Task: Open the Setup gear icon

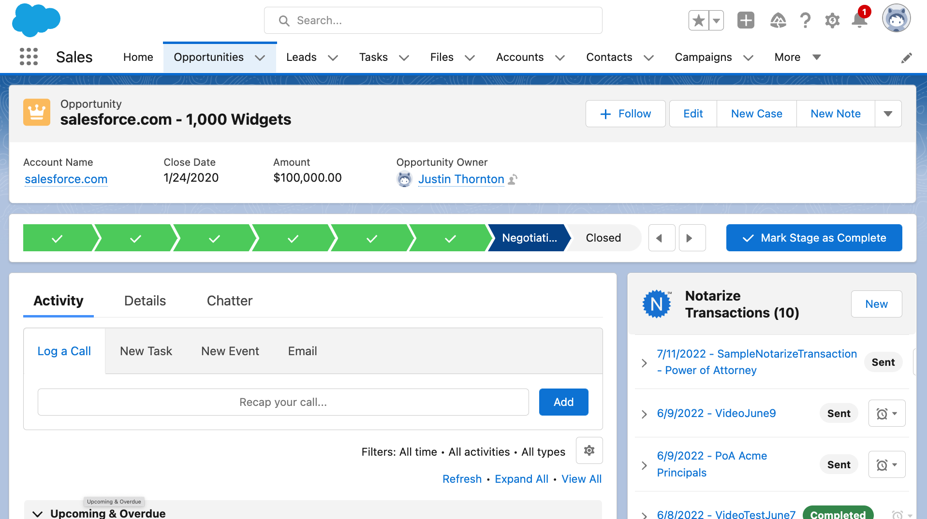Action: (832, 21)
